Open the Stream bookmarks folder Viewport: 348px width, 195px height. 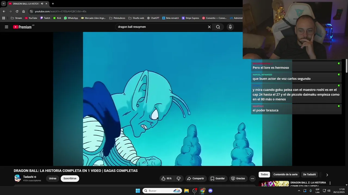tap(16, 18)
